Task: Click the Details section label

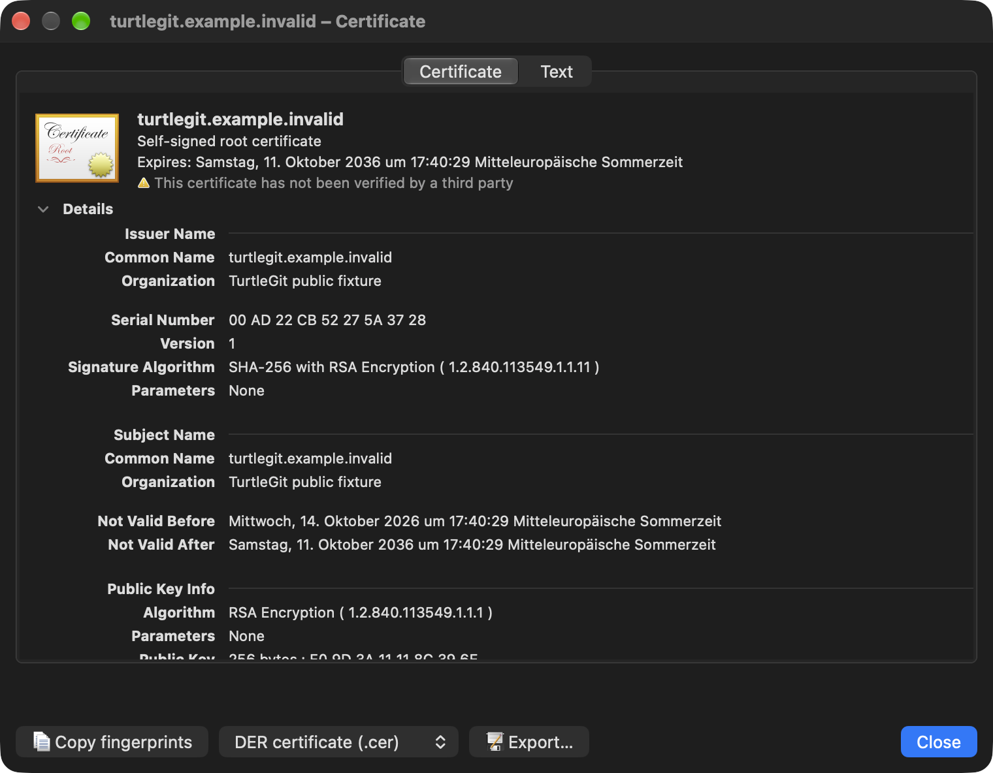Action: [88, 209]
